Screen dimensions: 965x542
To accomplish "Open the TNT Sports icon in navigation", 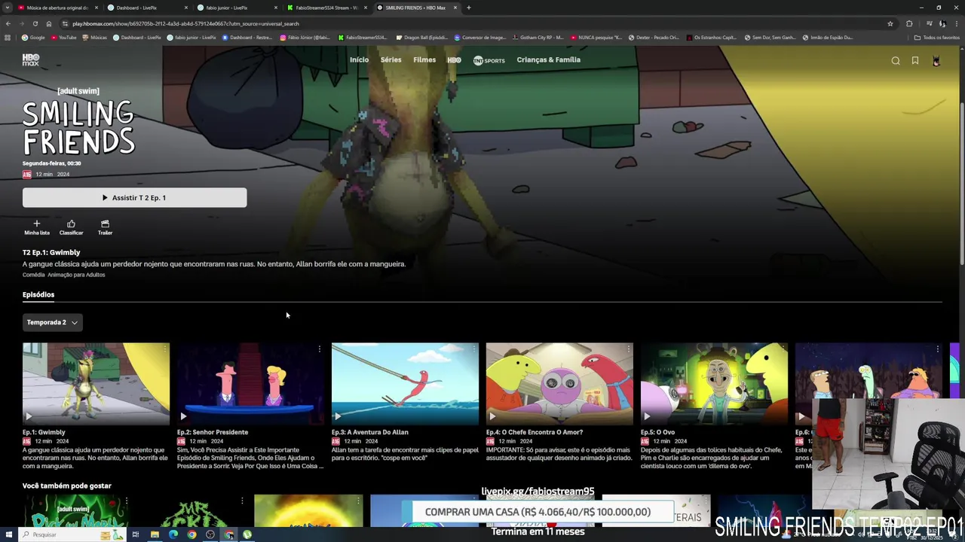I will 489,60.
